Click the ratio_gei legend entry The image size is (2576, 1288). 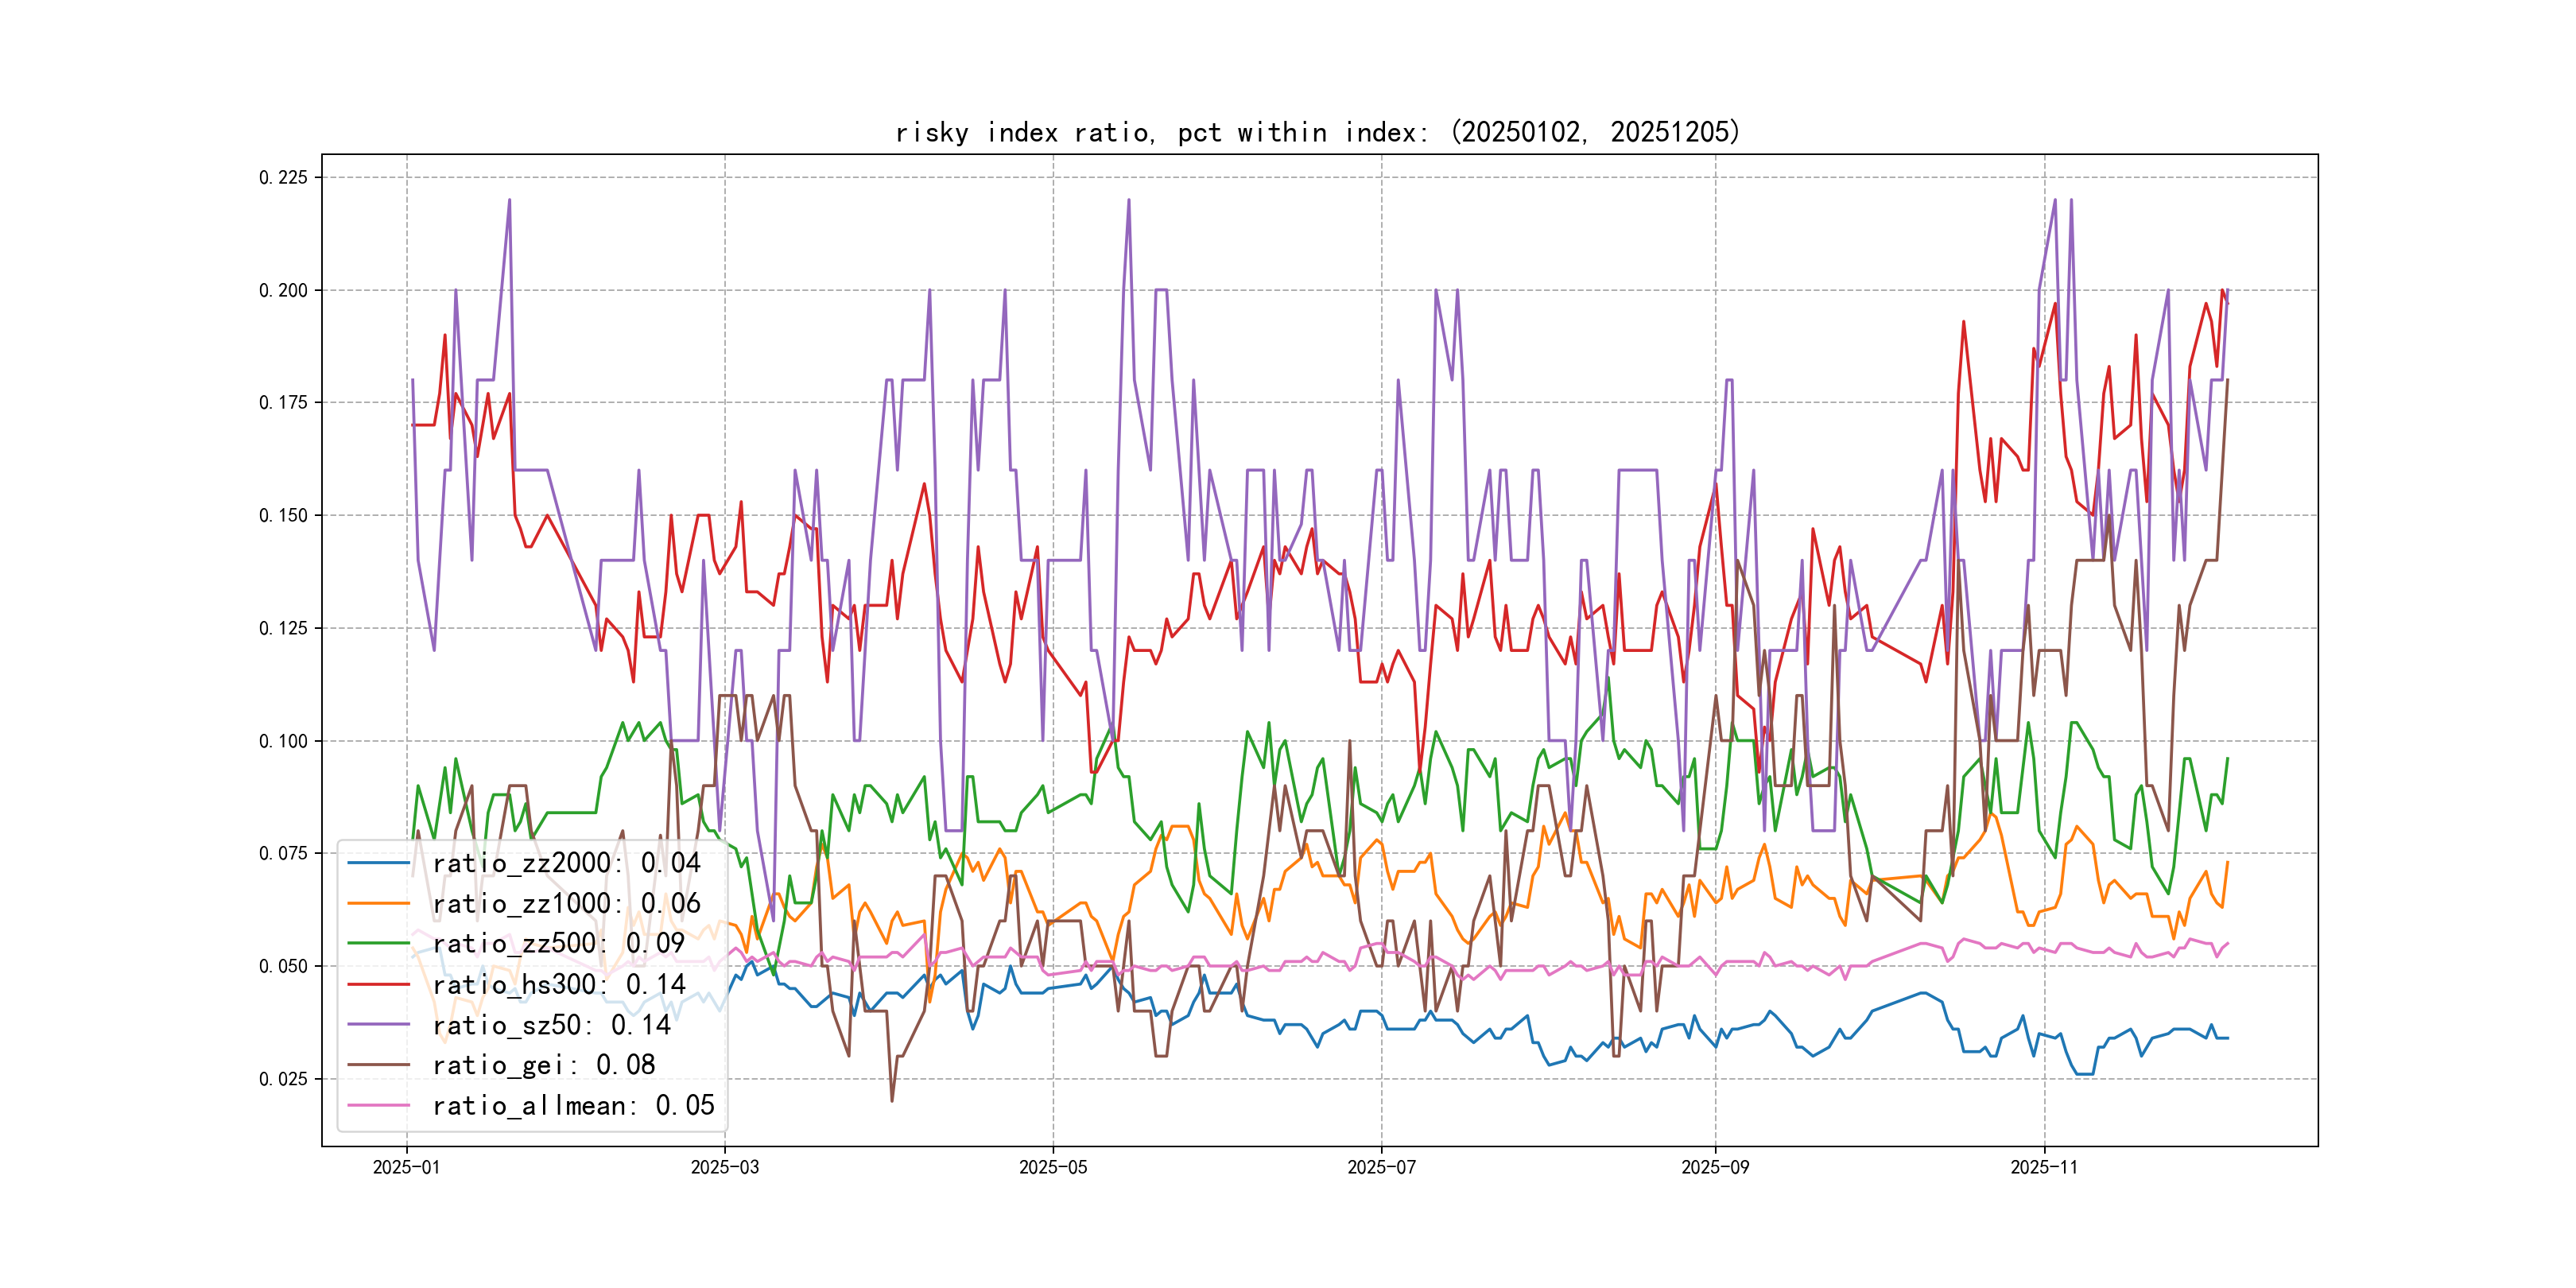[543, 1065]
